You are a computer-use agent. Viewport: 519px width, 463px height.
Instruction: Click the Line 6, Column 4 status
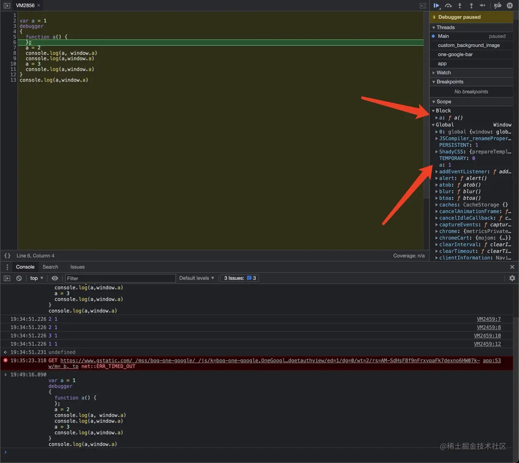(35, 256)
